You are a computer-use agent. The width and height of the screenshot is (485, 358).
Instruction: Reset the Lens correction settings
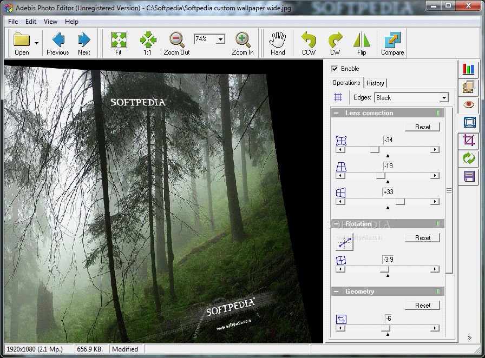tap(423, 127)
